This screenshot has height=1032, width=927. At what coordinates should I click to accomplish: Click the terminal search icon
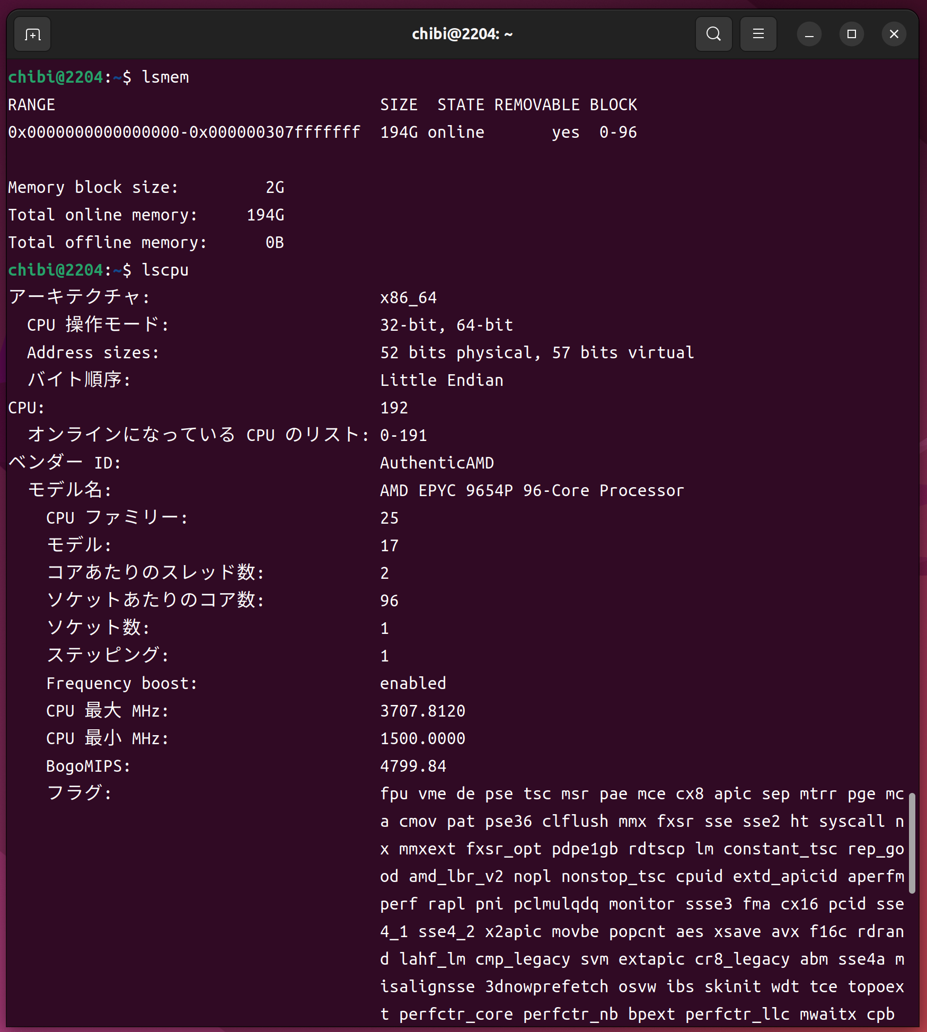click(x=713, y=34)
